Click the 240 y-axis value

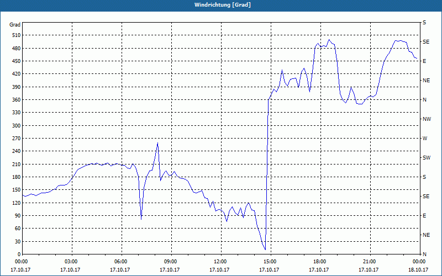(17, 151)
